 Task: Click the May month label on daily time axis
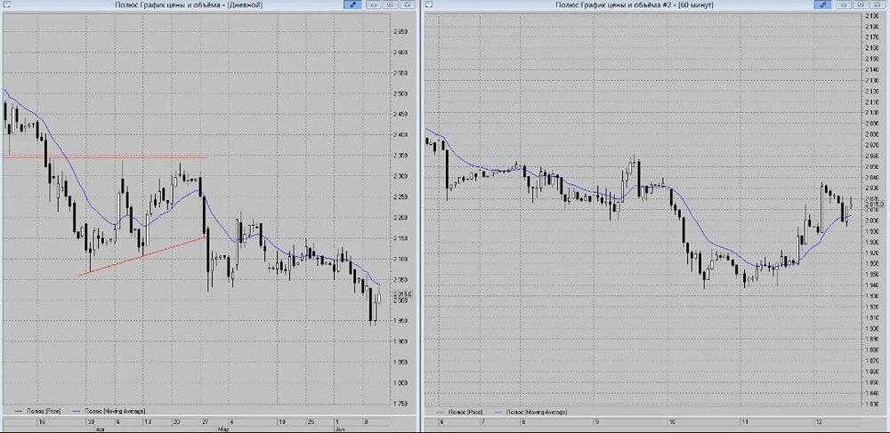click(x=222, y=429)
